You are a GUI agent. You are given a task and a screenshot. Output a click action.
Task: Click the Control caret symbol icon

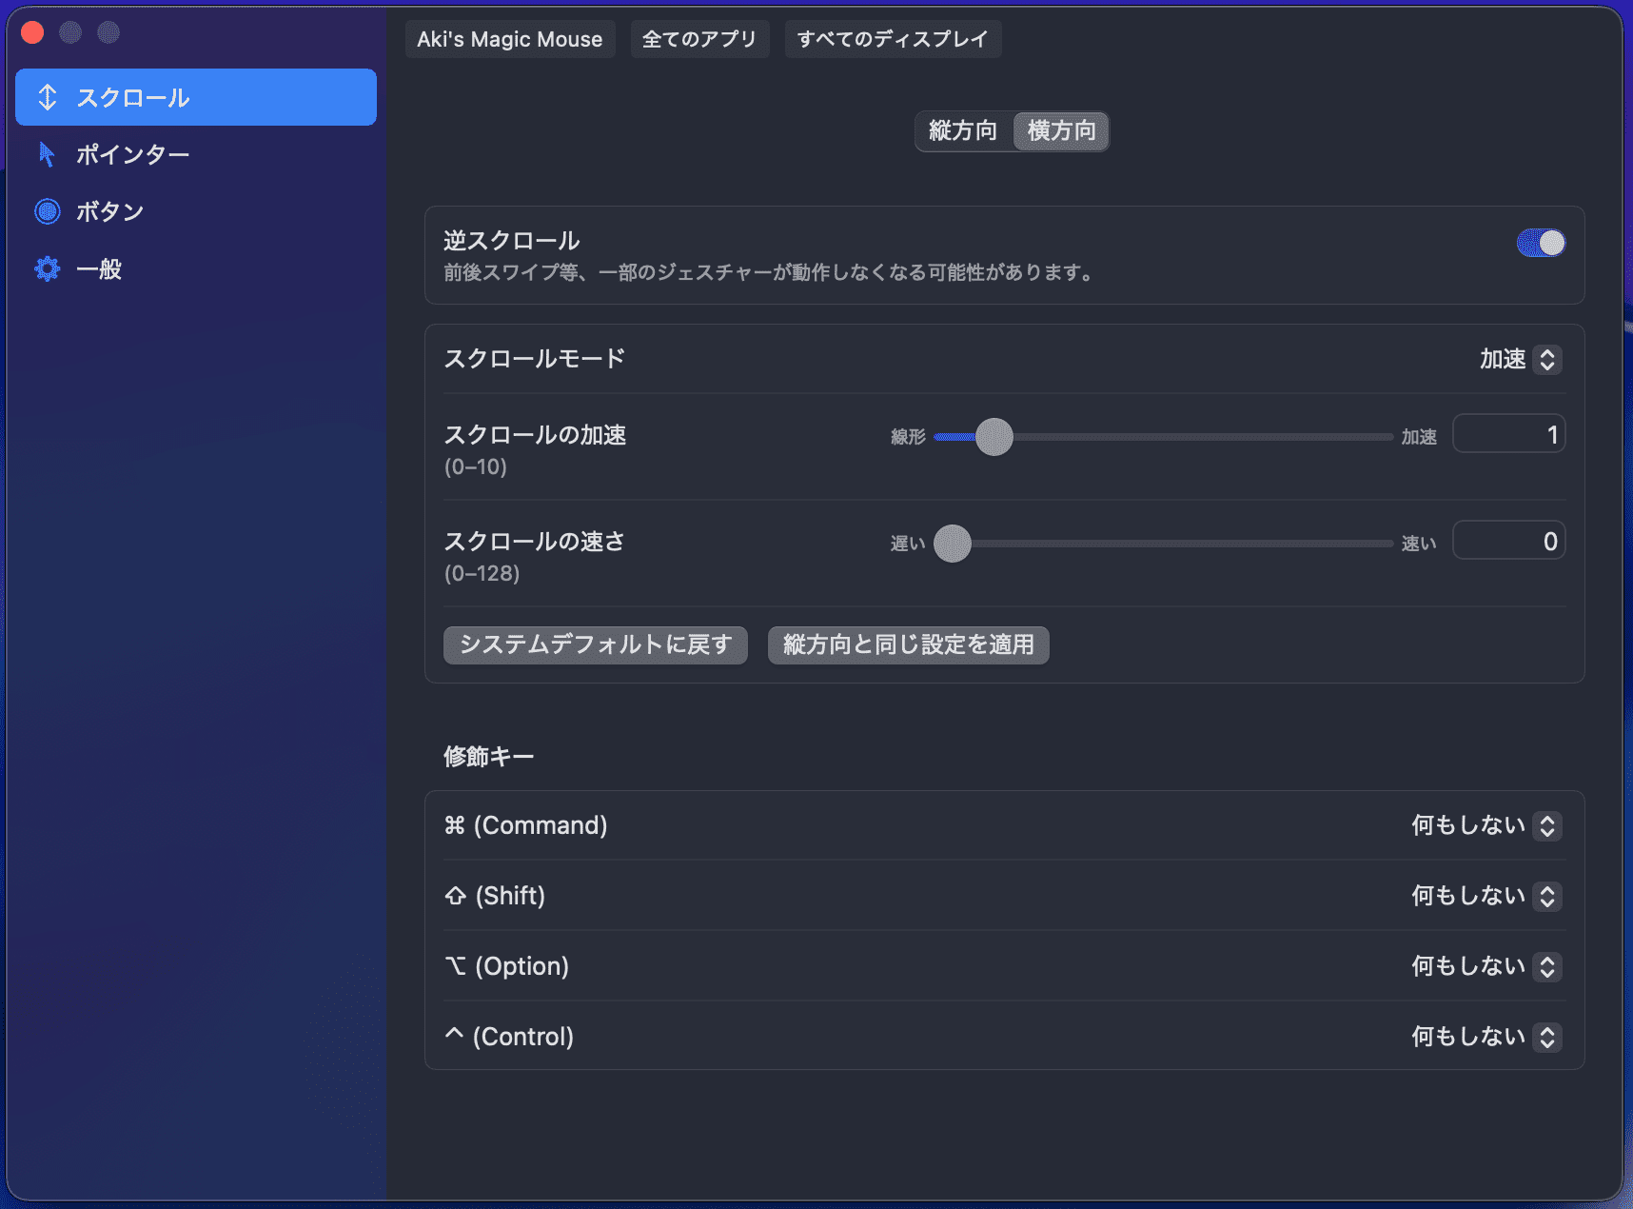(x=455, y=1035)
